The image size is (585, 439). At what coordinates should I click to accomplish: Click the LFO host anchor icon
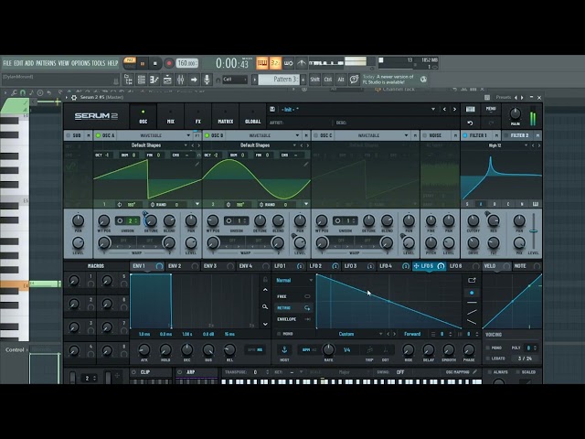[284, 349]
